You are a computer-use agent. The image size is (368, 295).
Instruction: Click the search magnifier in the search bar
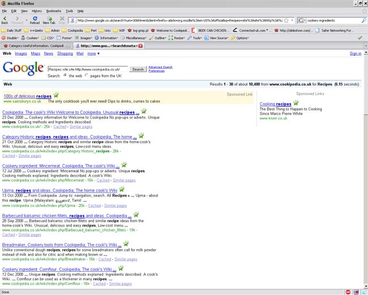363,20
